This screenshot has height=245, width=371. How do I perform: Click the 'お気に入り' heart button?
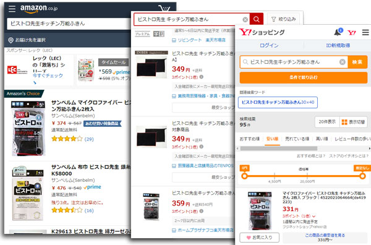(259, 238)
